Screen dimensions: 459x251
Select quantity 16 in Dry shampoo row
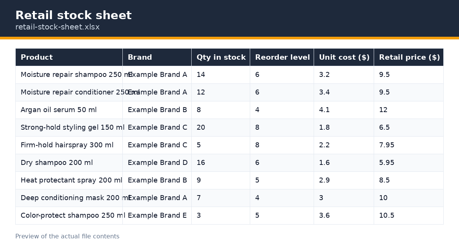click(x=221, y=163)
